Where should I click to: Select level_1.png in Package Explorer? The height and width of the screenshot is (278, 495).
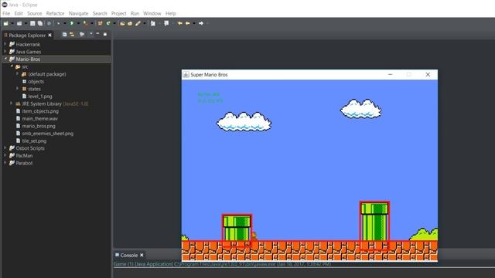[40, 96]
